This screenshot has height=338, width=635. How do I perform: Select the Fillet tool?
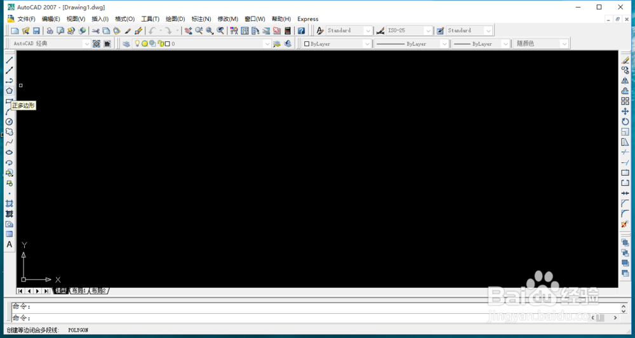click(x=625, y=214)
